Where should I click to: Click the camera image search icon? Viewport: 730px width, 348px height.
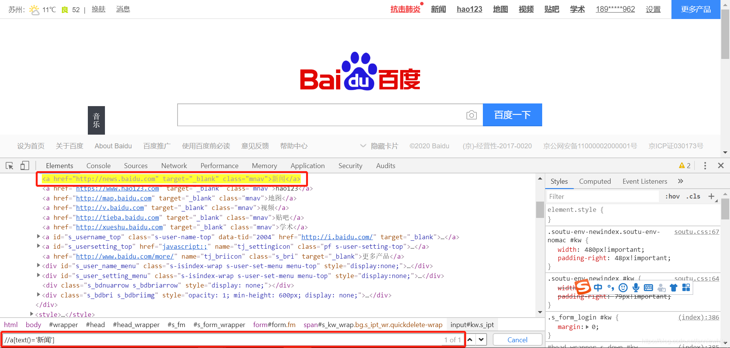[471, 115]
